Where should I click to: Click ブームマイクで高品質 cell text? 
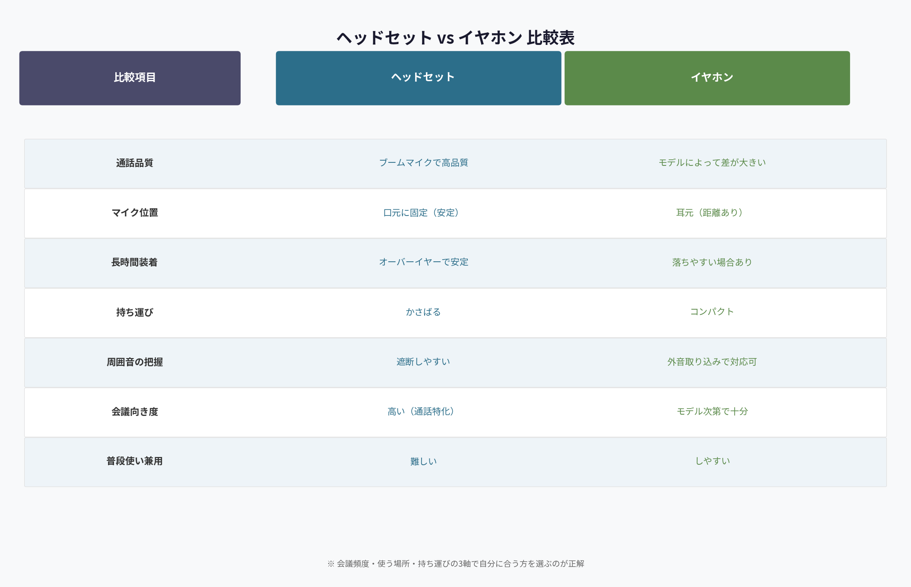click(x=423, y=163)
